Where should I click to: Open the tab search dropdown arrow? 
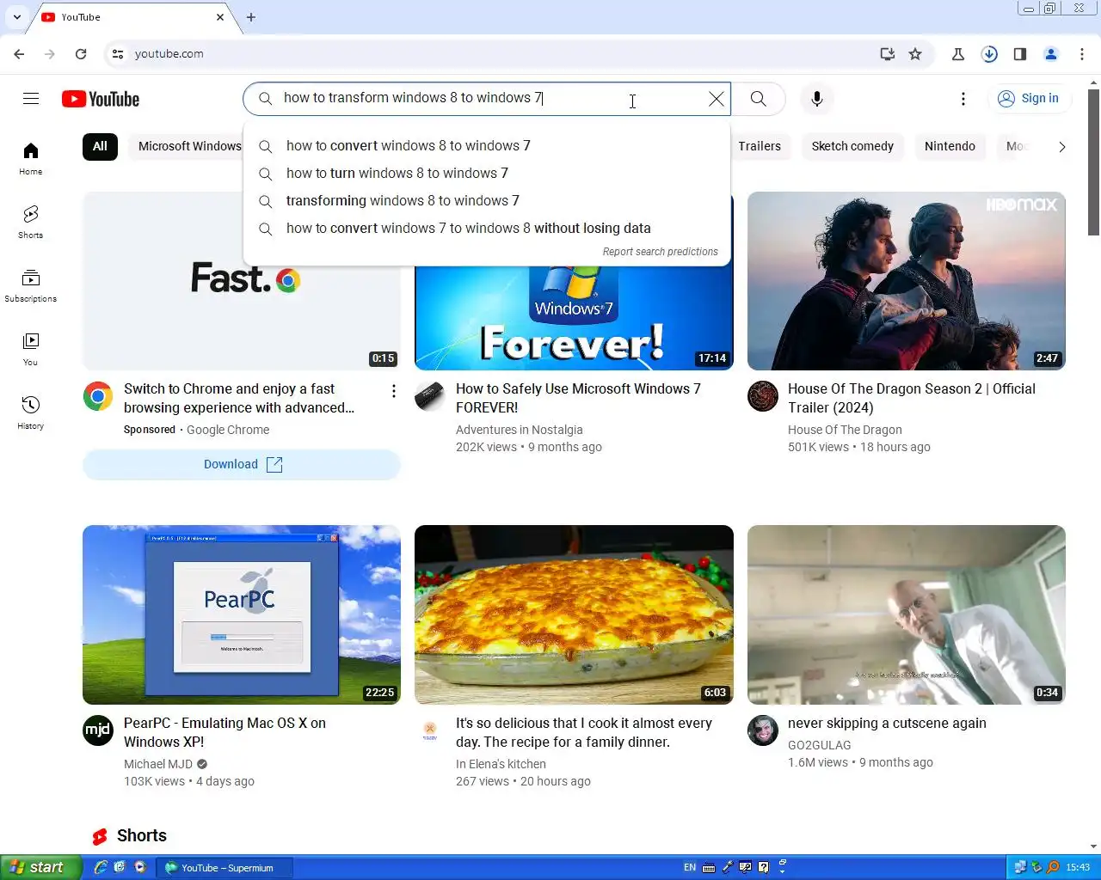pyautogui.click(x=16, y=17)
